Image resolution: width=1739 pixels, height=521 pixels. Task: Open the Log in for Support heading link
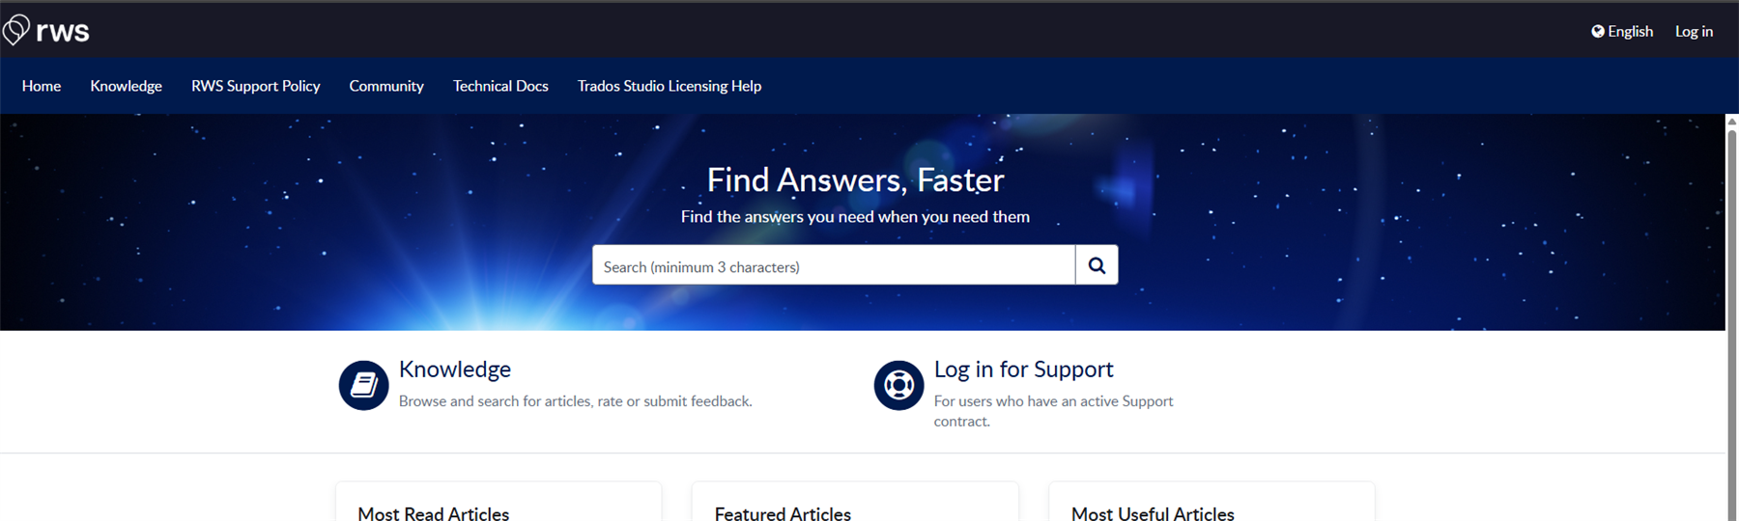(1023, 369)
